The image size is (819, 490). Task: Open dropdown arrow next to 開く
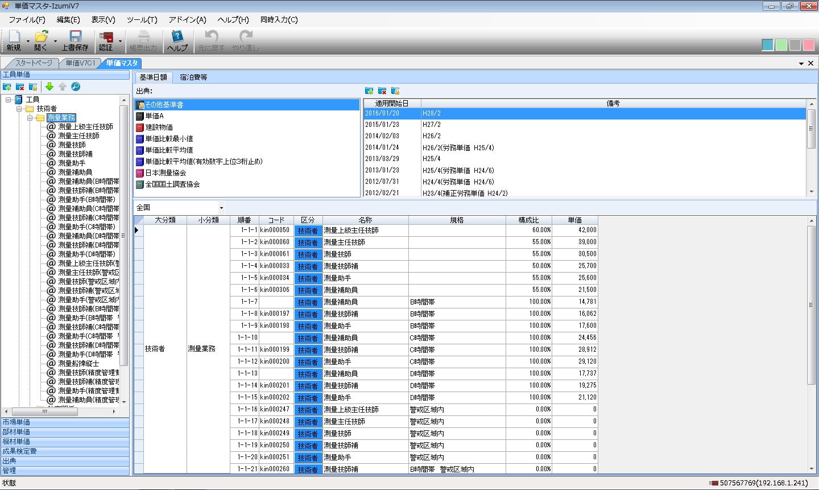click(55, 41)
